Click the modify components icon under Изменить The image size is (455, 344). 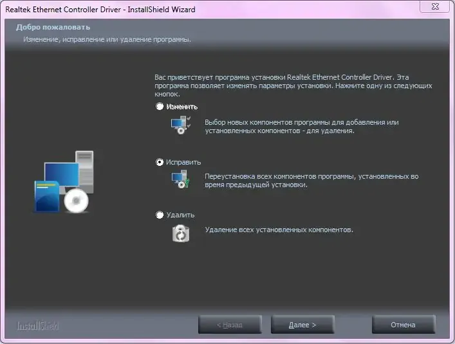pyautogui.click(x=180, y=125)
